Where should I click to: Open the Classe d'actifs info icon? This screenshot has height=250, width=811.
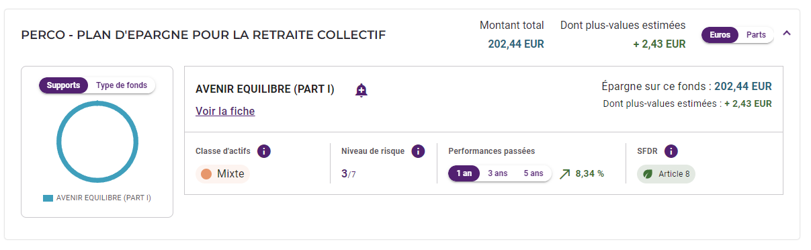pos(264,151)
